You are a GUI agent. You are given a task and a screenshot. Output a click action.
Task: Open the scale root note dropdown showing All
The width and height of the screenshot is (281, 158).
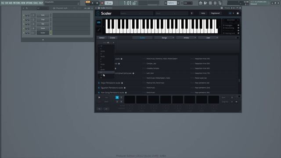pos(108,43)
